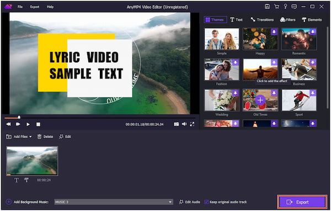Click the fast forward playback button
The height and width of the screenshot is (211, 331).
pos(18,124)
